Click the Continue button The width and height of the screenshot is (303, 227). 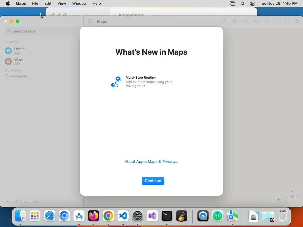pyautogui.click(x=153, y=181)
